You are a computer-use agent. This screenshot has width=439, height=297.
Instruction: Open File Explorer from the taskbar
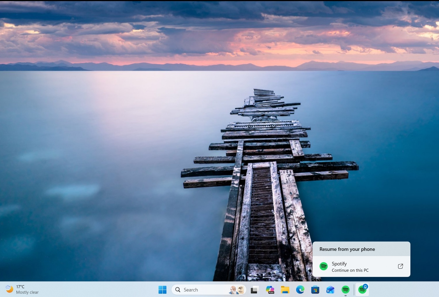point(285,290)
